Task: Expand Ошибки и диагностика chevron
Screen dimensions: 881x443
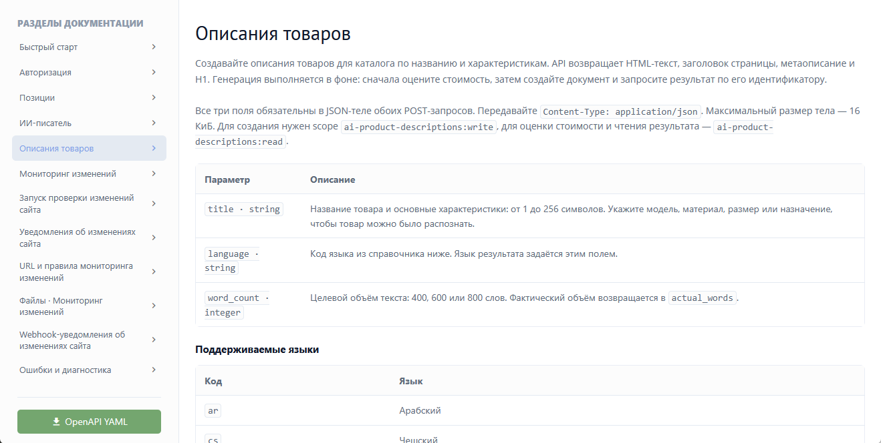Action: coord(154,370)
